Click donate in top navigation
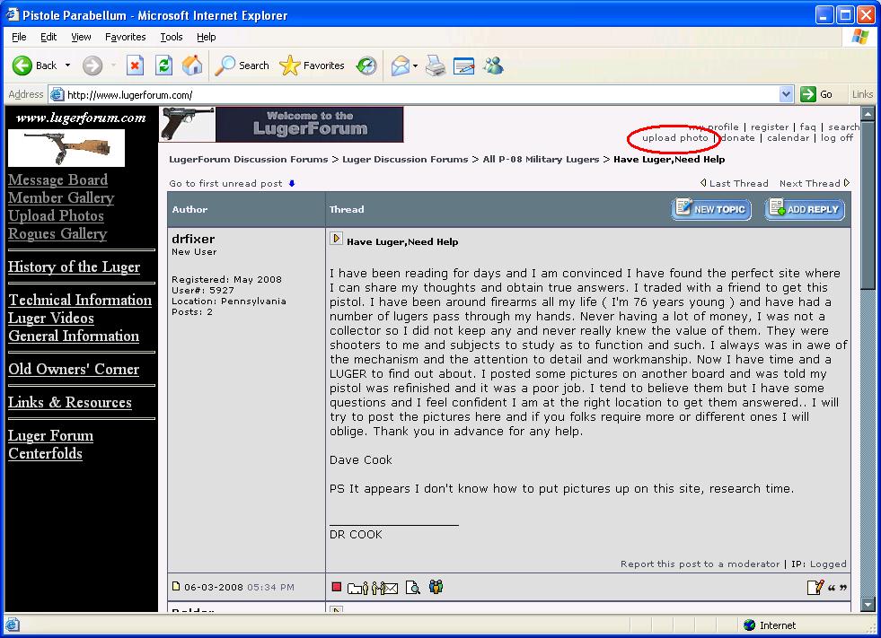The width and height of the screenshot is (881, 638). pyautogui.click(x=737, y=137)
